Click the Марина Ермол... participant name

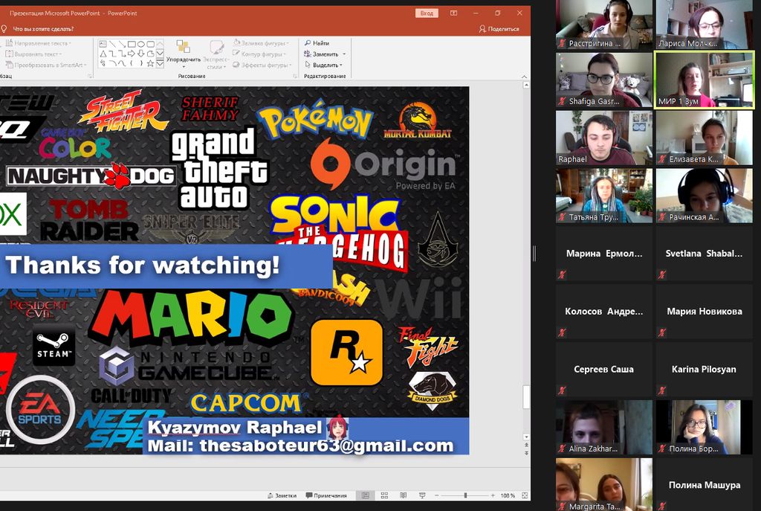point(604,254)
